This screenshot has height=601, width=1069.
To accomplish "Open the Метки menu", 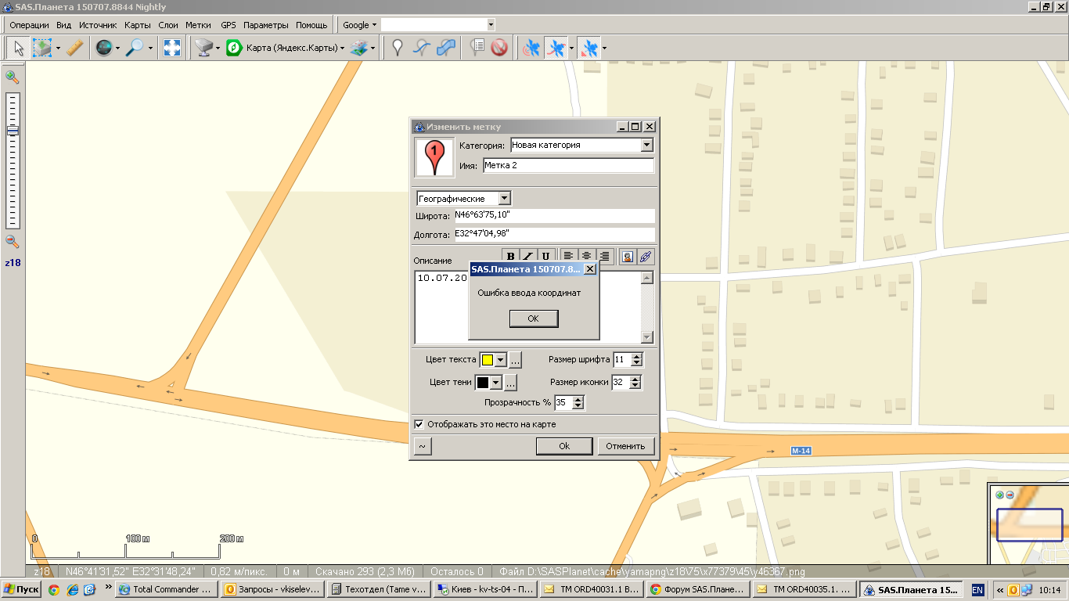I will tap(198, 25).
